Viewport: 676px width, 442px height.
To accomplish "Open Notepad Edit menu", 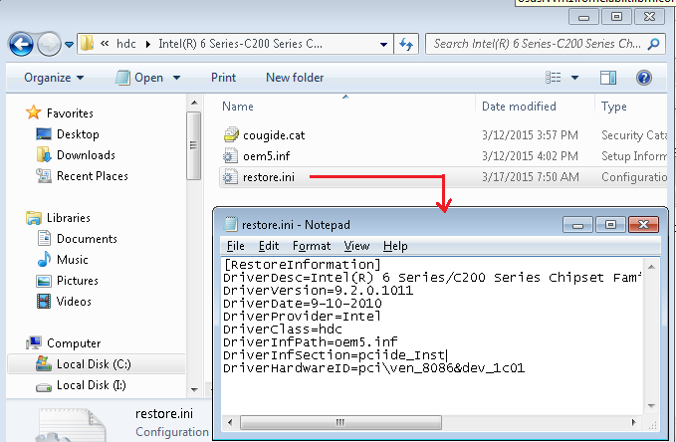I will [269, 246].
